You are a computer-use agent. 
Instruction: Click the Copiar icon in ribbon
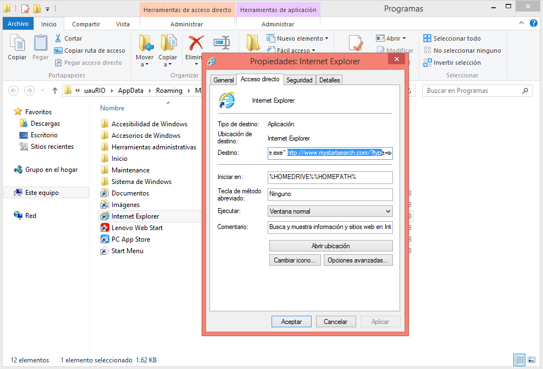click(17, 44)
